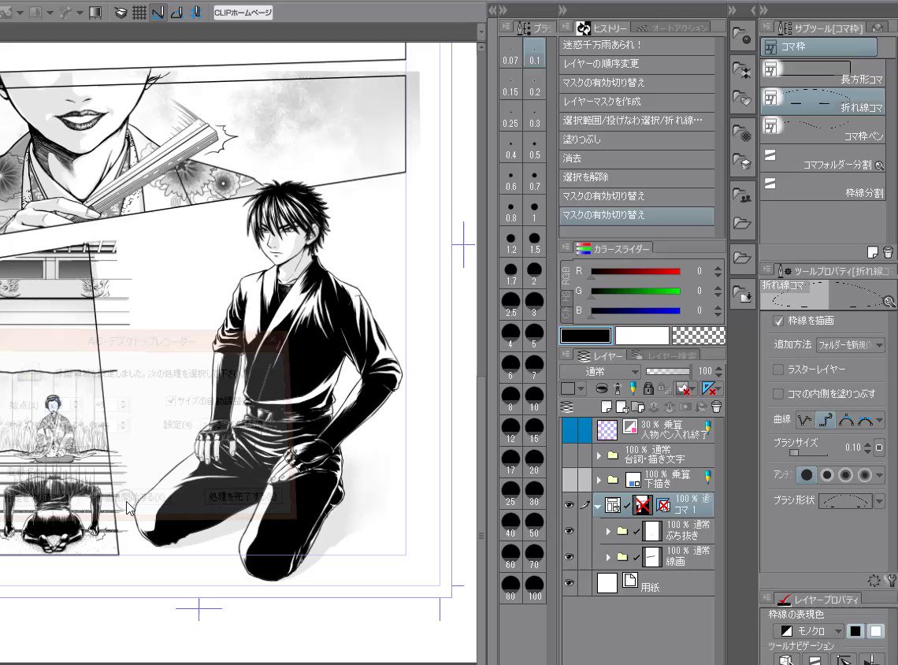Select the コマ枠ペン sub tool
This screenshot has height=665, width=898.
[x=822, y=129]
